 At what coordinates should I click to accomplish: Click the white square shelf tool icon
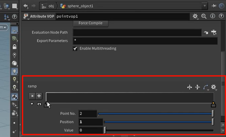15,6
